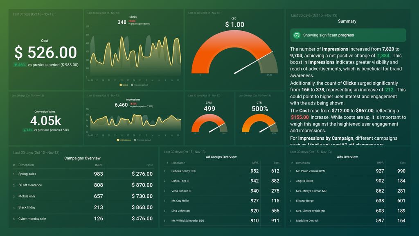Click the green down-arrow 46% badge under Cost
The width and height of the screenshot is (419, 236).
point(20,65)
